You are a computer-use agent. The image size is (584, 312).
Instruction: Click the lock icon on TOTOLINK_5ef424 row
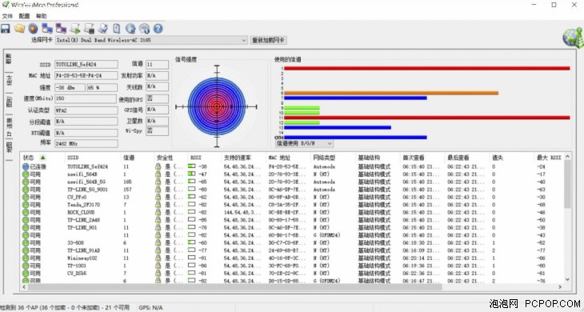158,166
